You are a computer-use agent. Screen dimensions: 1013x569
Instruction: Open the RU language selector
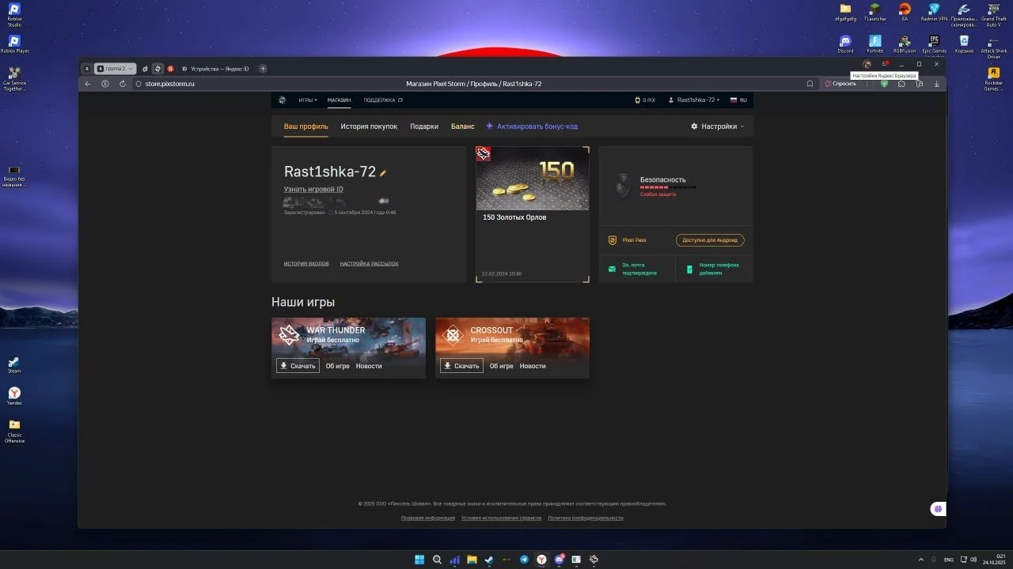(738, 100)
